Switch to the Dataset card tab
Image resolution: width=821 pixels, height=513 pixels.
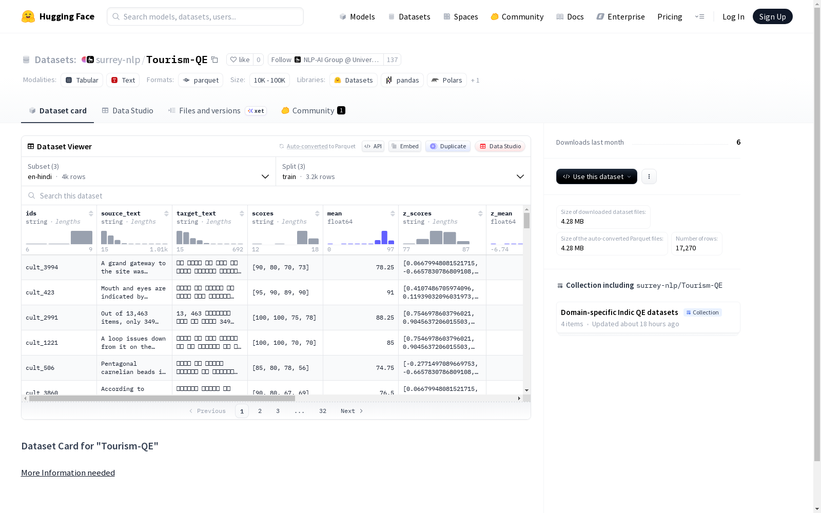pyautogui.click(x=57, y=111)
